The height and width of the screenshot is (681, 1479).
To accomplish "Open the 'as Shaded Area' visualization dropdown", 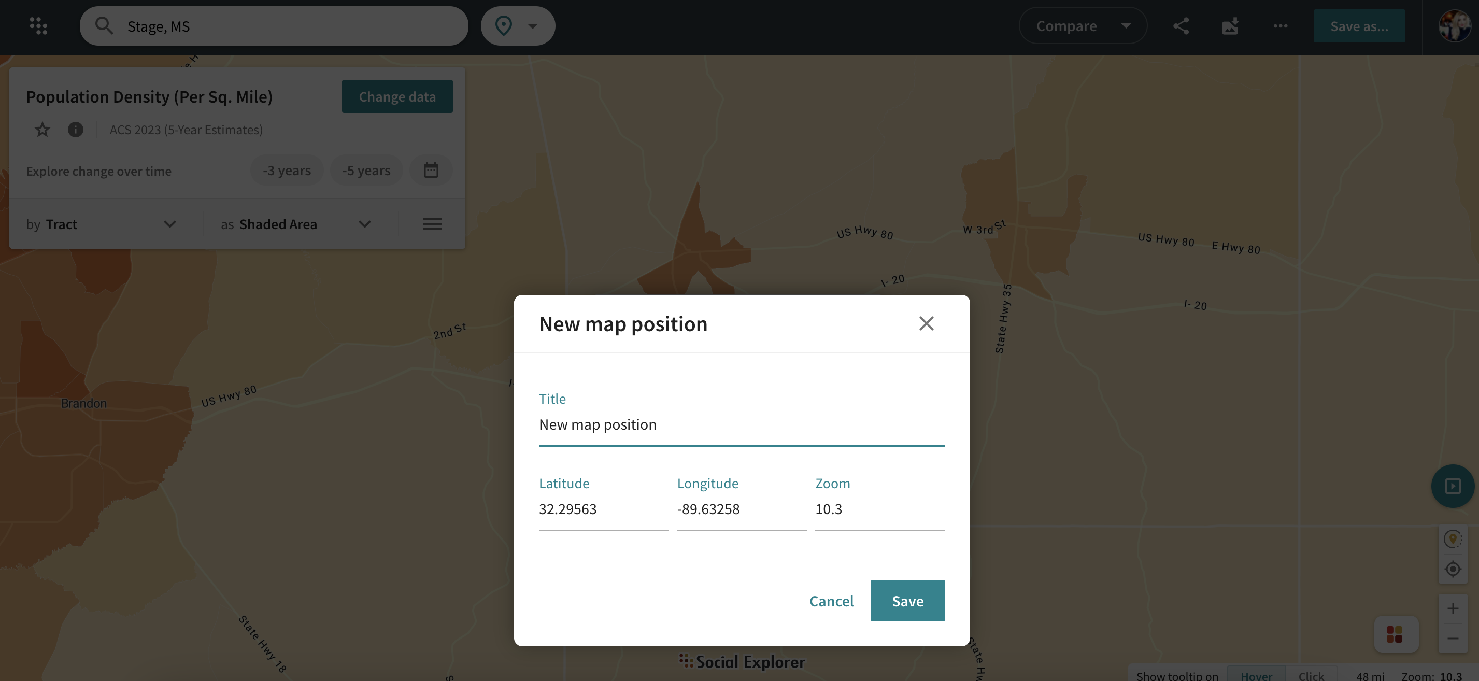I will click(x=296, y=224).
